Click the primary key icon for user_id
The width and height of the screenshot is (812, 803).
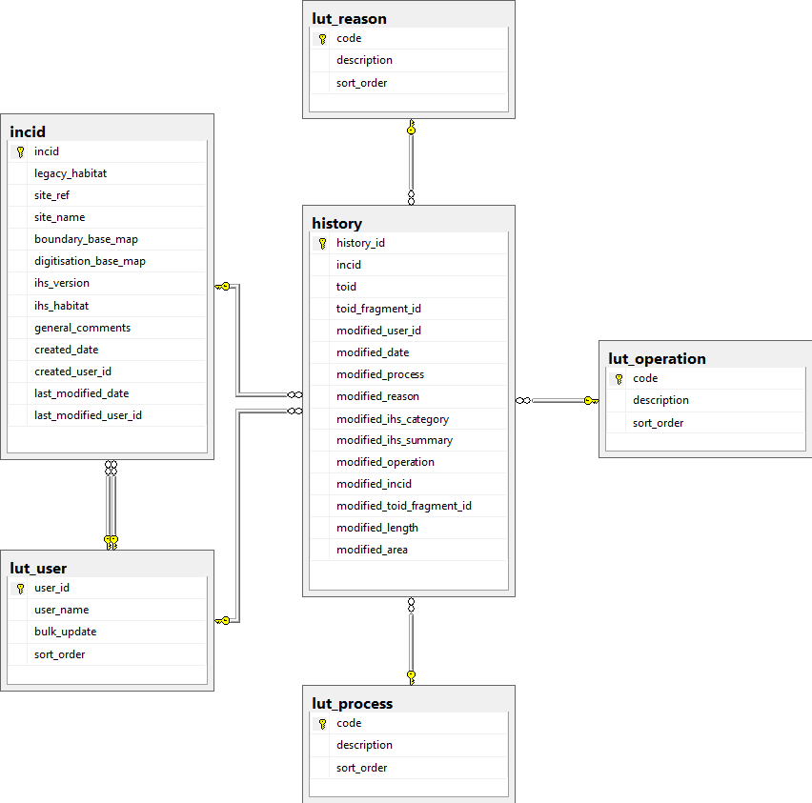point(19,587)
